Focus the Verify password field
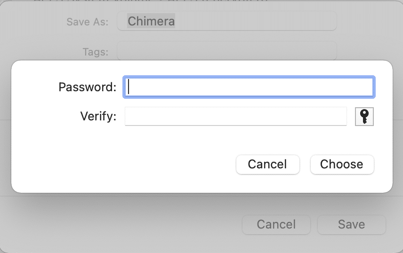Viewport: 403px width, 253px height. tap(235, 116)
